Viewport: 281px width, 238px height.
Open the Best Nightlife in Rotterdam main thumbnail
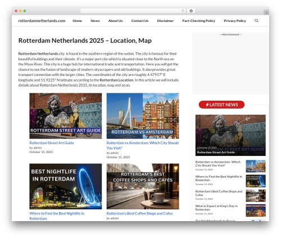(x=66, y=186)
